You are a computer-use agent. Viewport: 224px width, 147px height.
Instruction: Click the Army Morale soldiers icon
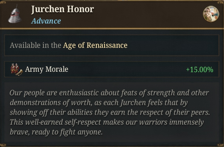point(15,68)
